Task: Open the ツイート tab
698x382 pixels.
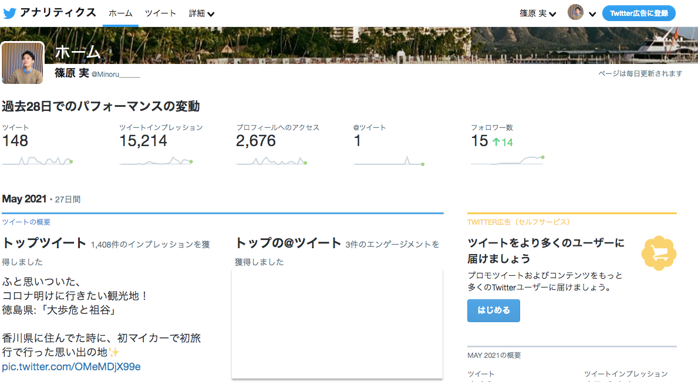Action: [x=160, y=13]
